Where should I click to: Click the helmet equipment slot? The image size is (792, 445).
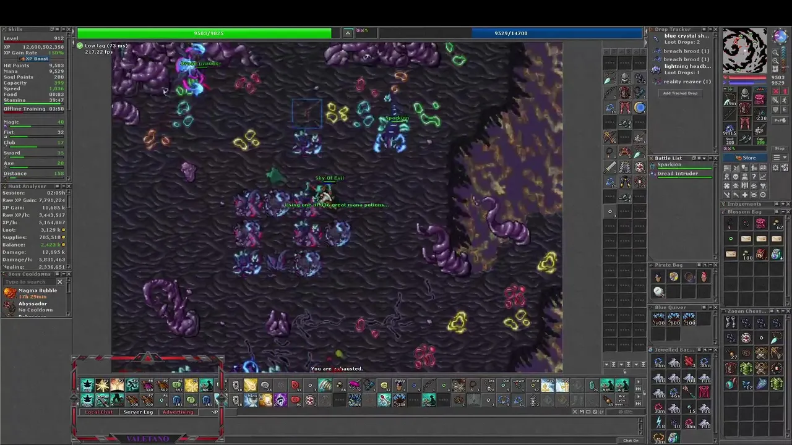(744, 93)
